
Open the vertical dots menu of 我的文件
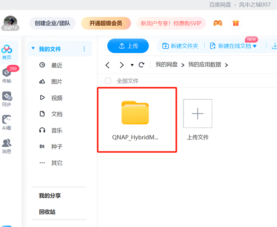point(84,49)
